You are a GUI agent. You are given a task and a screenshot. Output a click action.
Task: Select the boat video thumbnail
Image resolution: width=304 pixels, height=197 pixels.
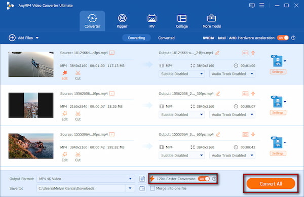[x=31, y=64]
